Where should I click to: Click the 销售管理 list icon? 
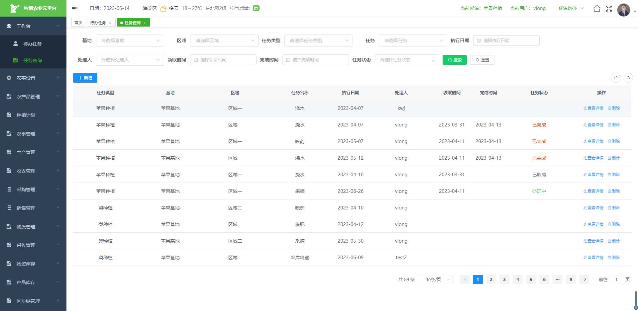[9, 208]
